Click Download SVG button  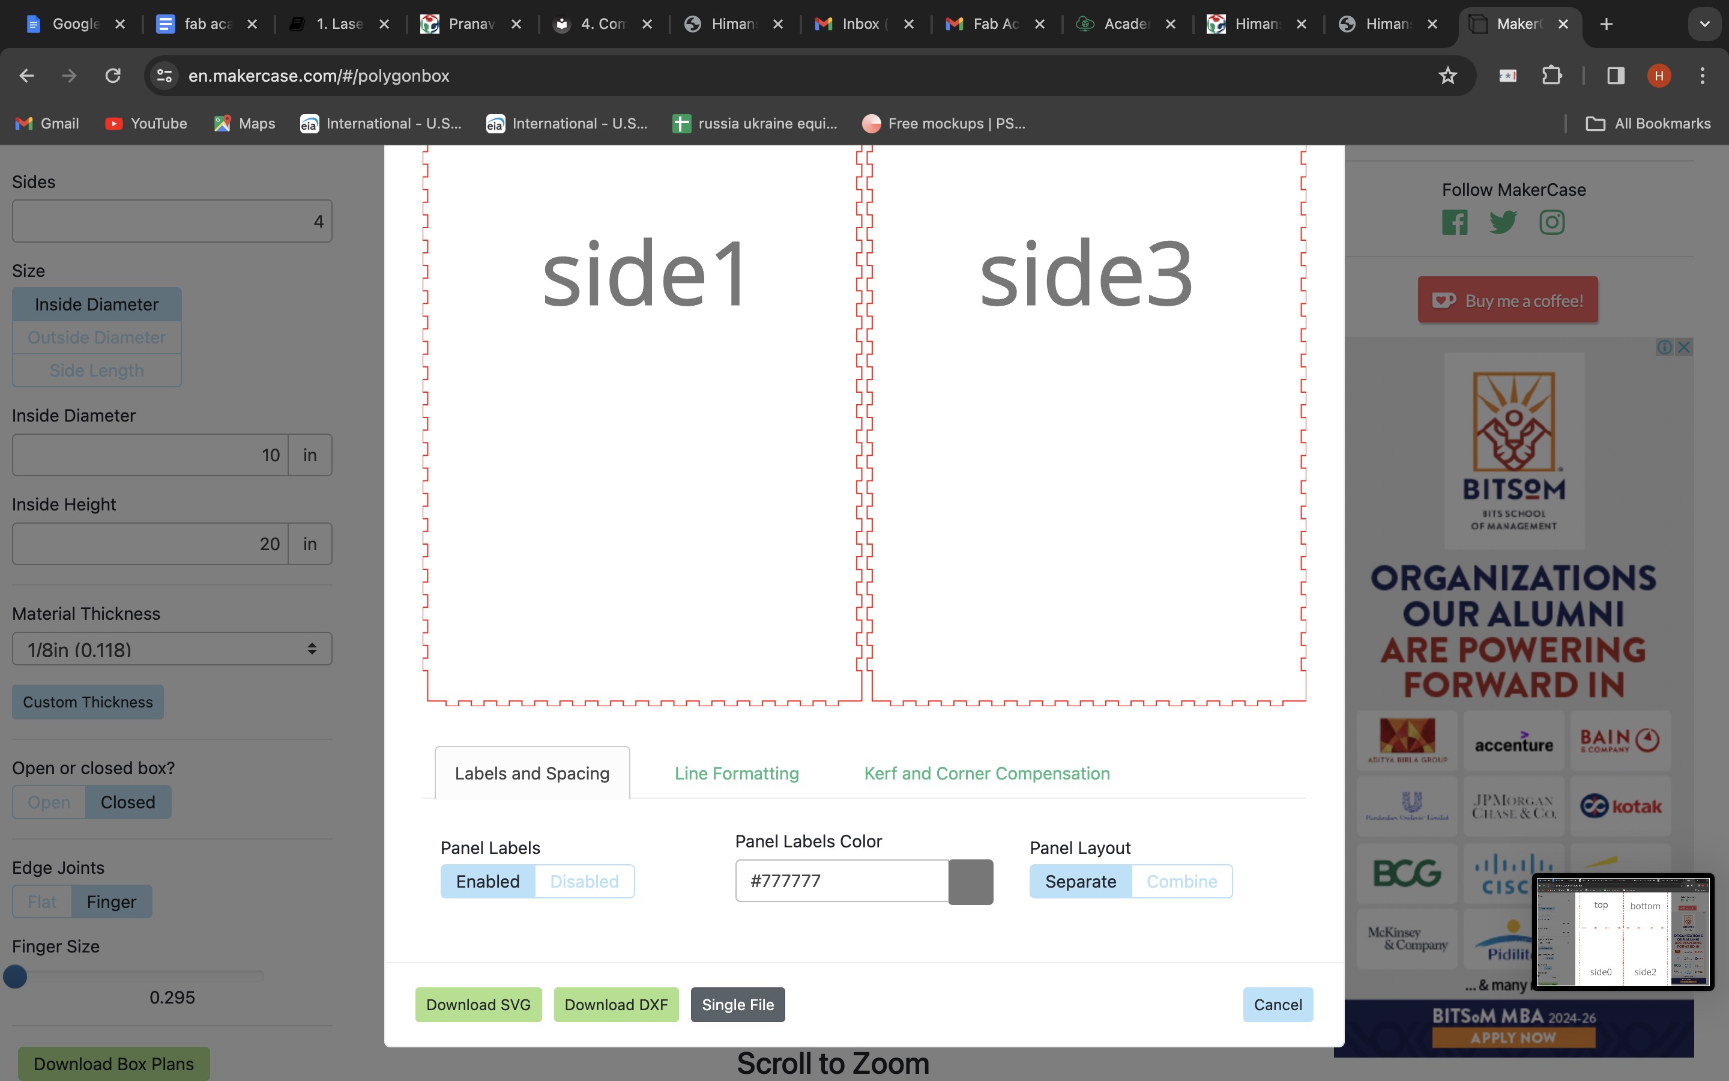[x=478, y=1005]
